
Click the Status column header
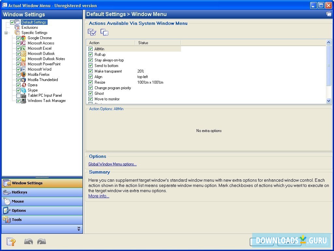[x=143, y=43]
